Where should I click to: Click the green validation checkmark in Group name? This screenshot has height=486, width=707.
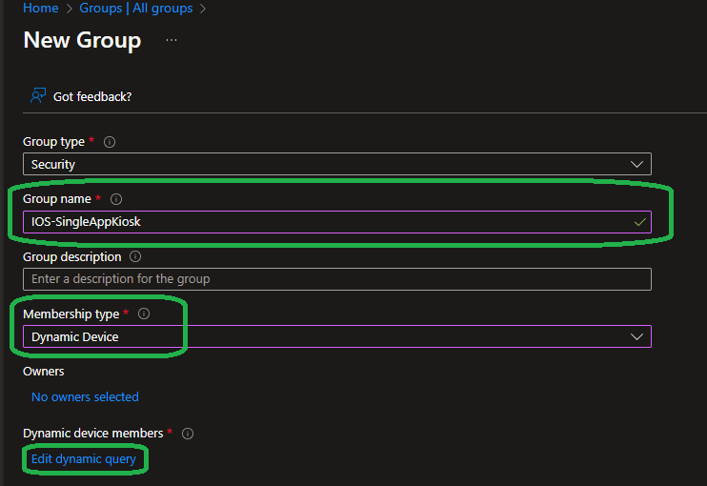click(x=641, y=222)
